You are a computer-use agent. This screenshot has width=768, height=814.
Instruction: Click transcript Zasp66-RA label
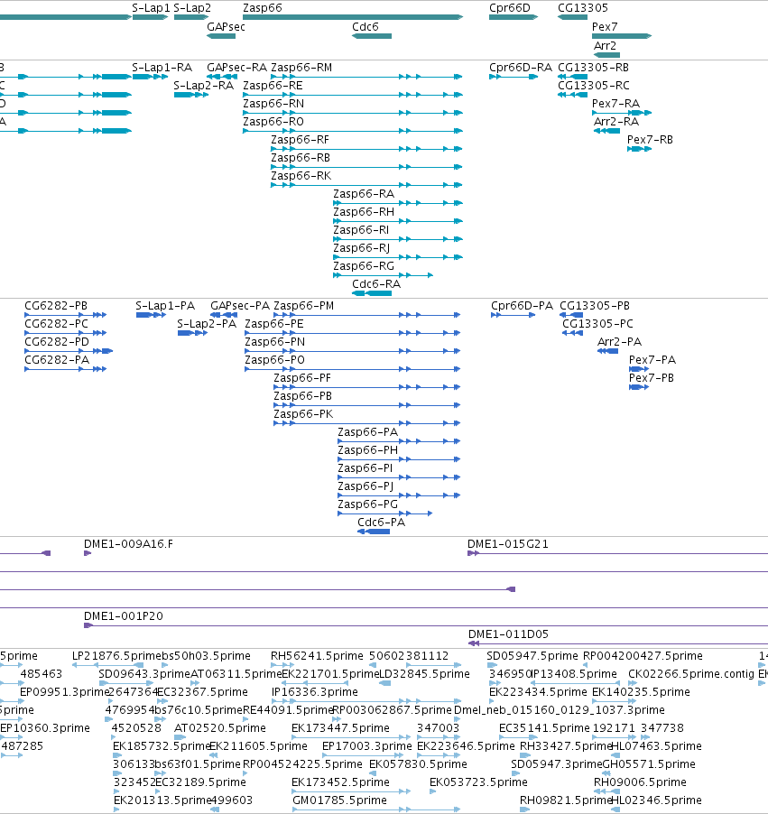click(x=364, y=194)
